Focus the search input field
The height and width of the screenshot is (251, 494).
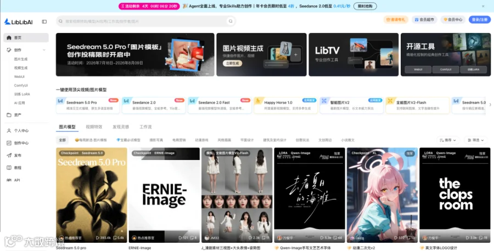click(145, 21)
